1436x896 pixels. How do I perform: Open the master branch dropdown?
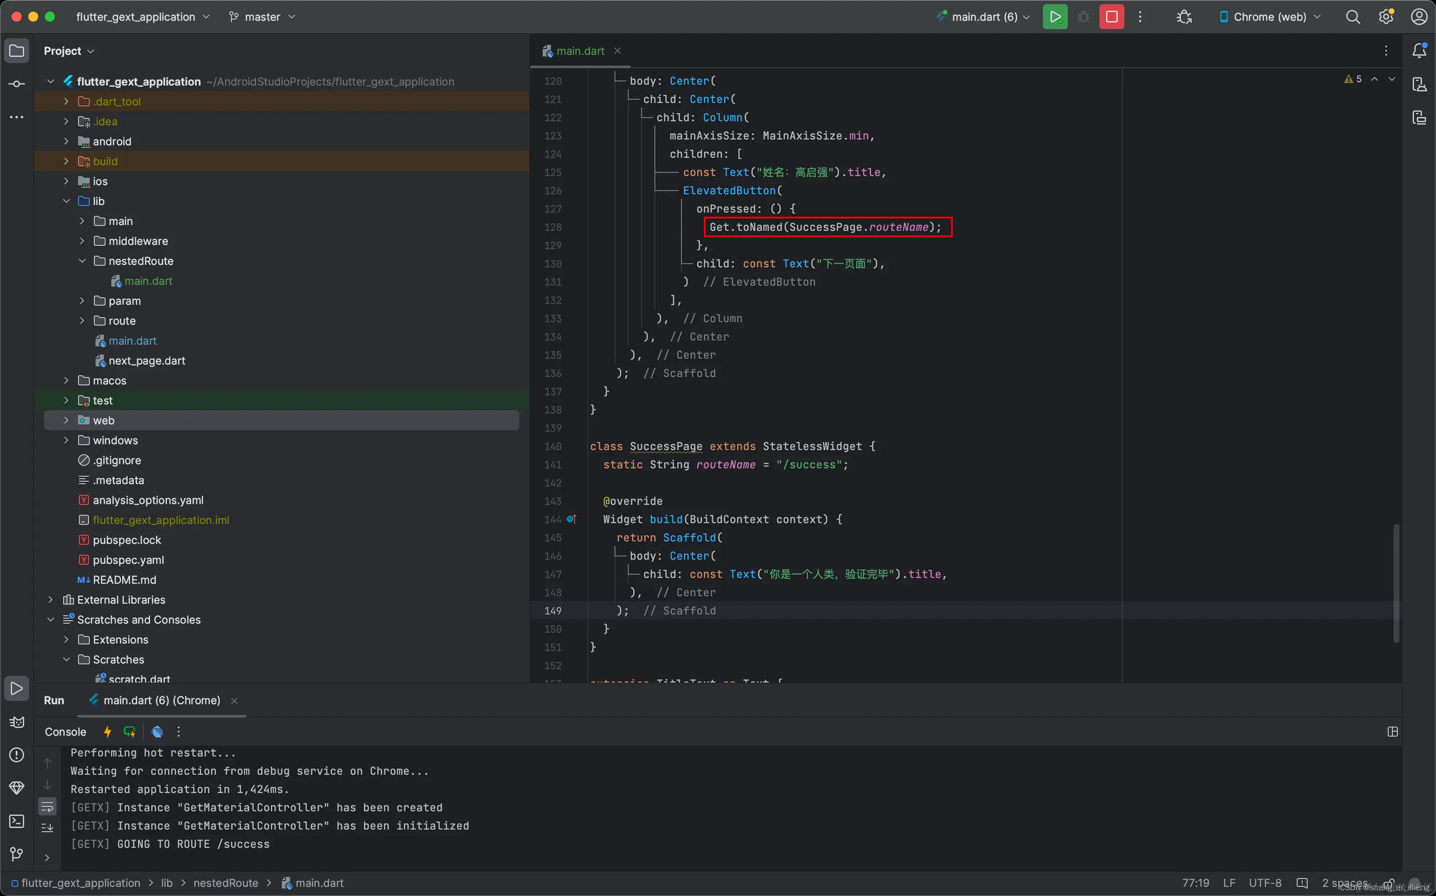[262, 17]
